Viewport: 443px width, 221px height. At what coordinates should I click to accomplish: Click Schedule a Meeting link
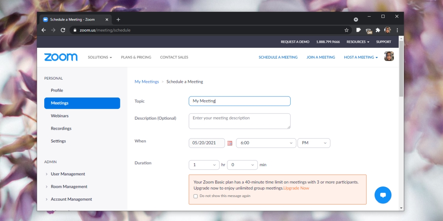(x=278, y=57)
